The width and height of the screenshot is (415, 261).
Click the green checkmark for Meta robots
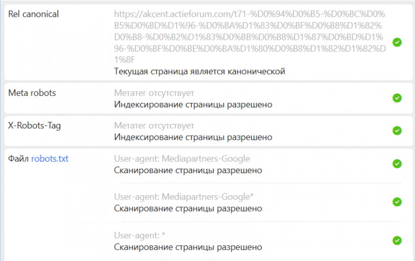pyautogui.click(x=397, y=98)
